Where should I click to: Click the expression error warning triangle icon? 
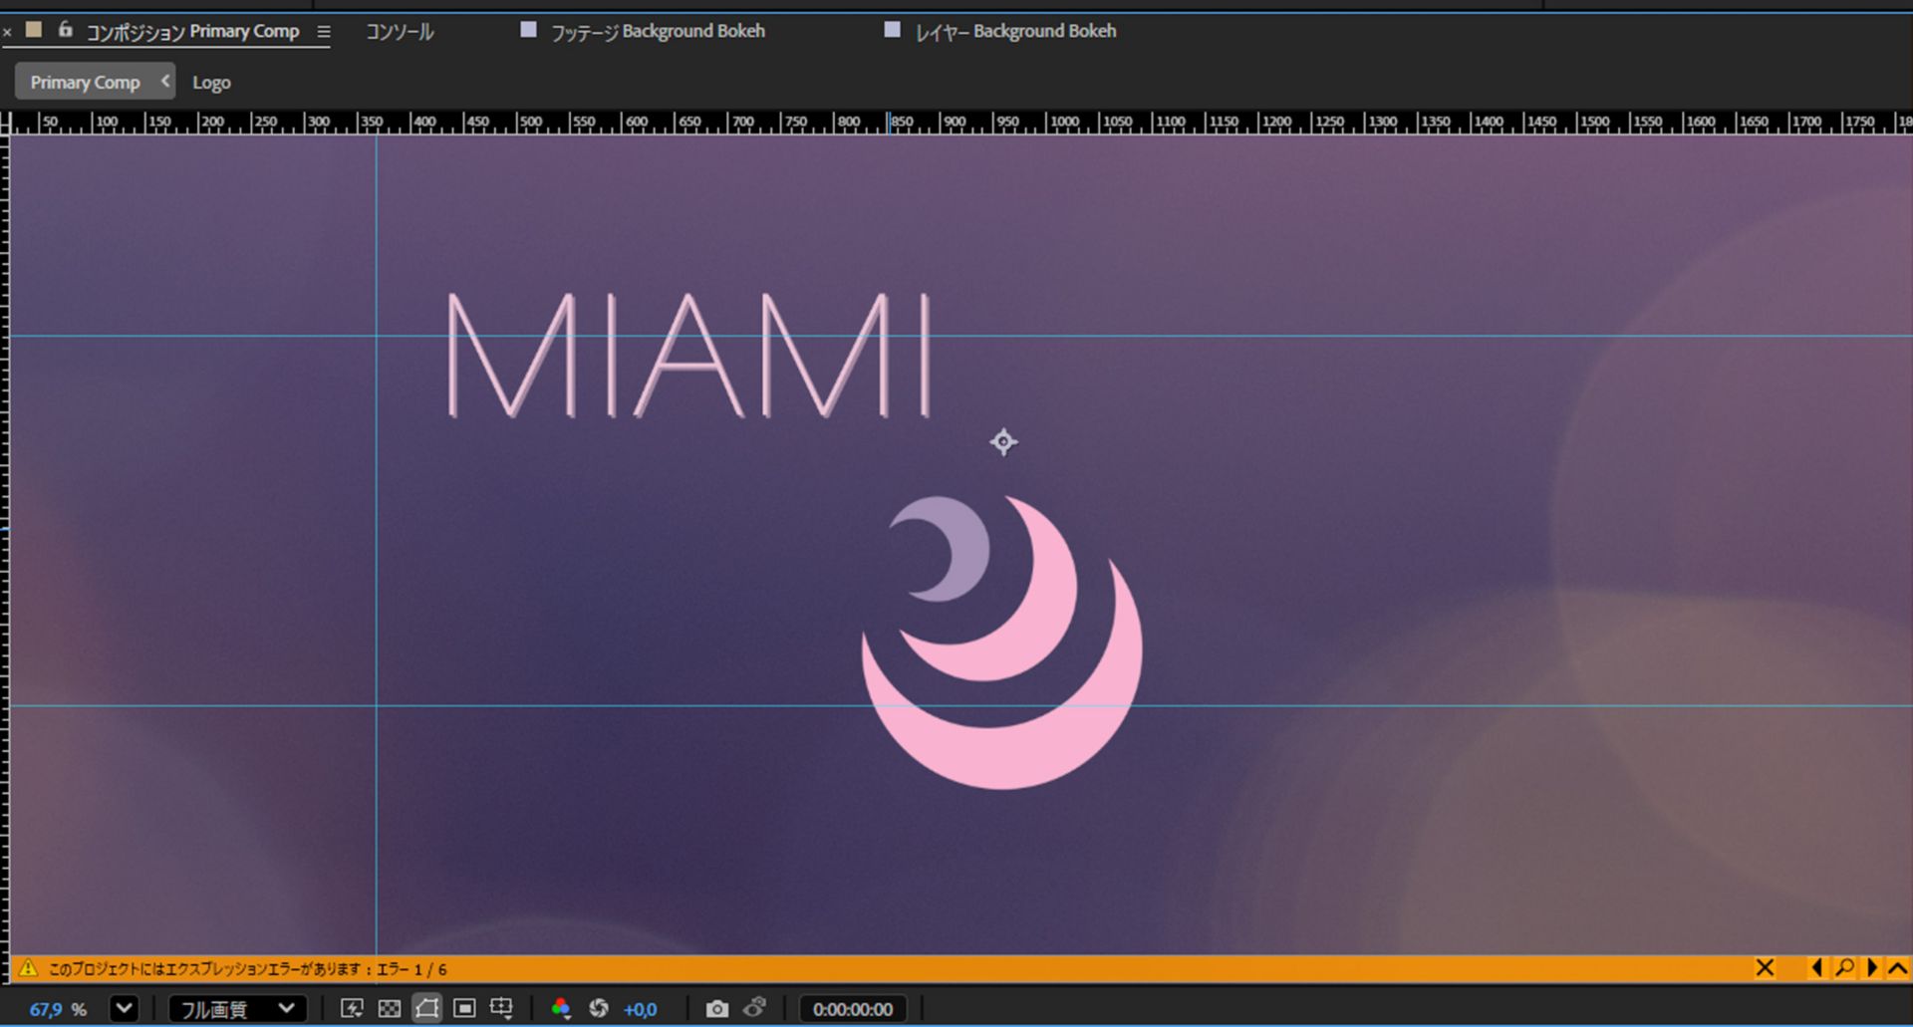[x=28, y=968]
